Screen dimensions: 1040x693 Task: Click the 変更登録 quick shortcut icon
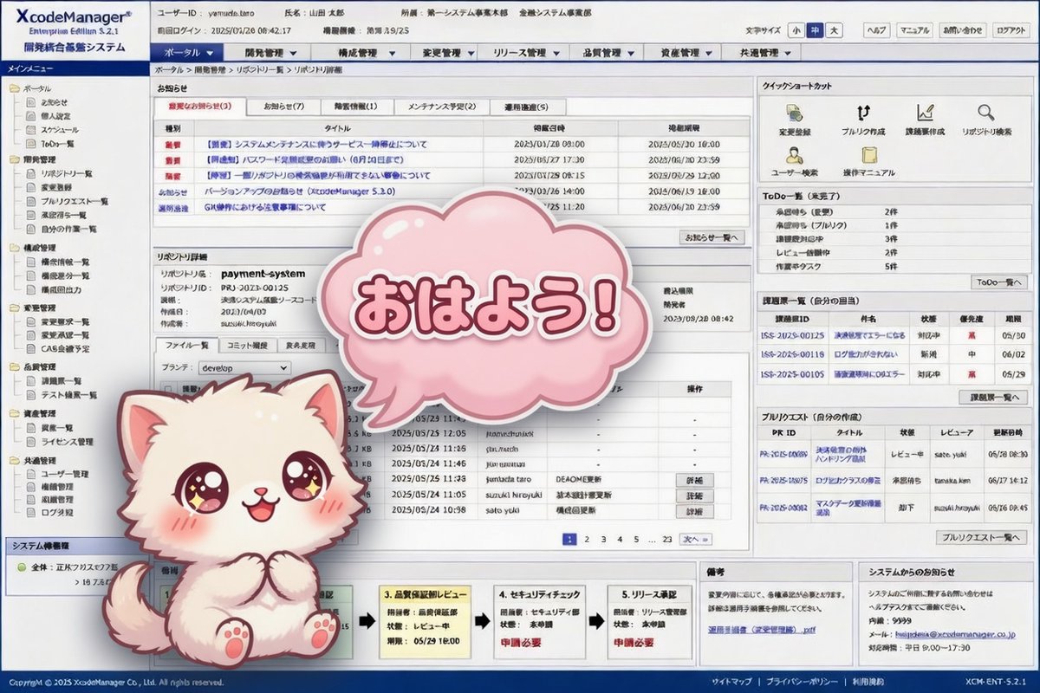795,113
